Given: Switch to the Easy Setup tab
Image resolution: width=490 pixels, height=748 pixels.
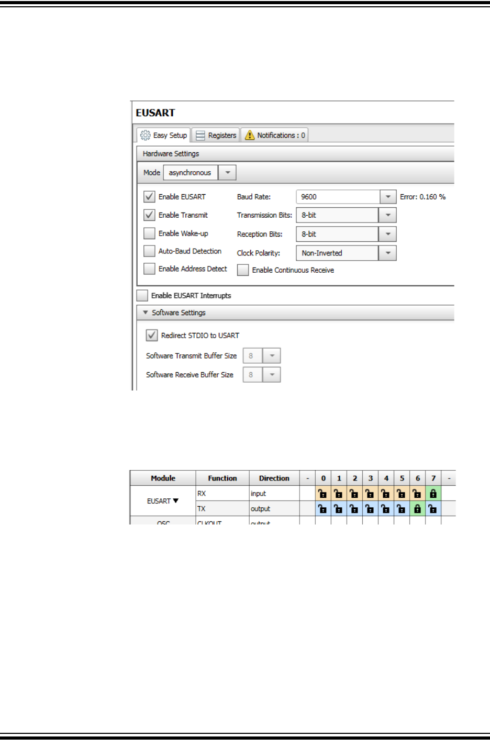Looking at the screenshot, I should [164, 135].
